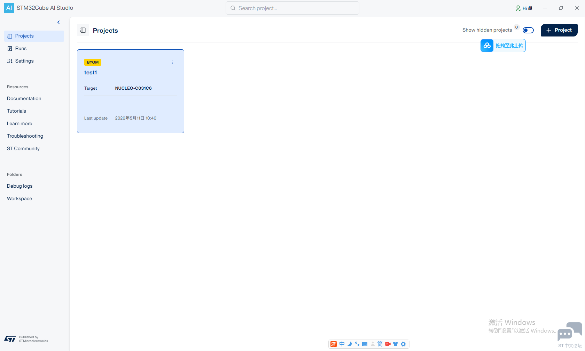Open the IME soft keyboard icon

tap(365, 344)
